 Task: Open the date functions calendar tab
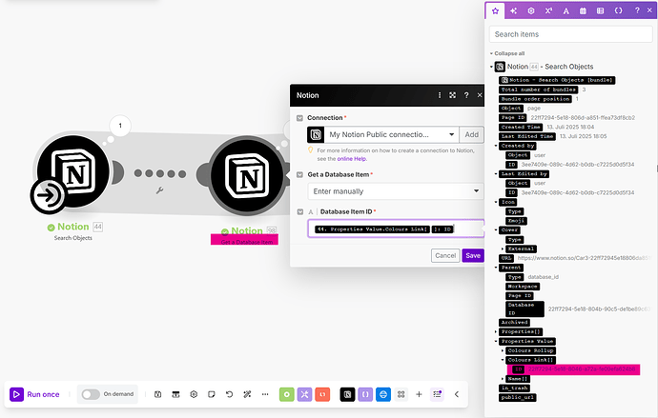pos(583,10)
